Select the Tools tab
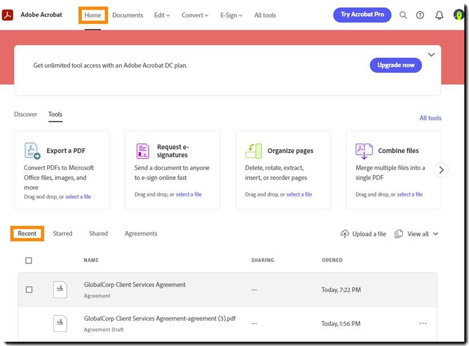 pos(55,114)
